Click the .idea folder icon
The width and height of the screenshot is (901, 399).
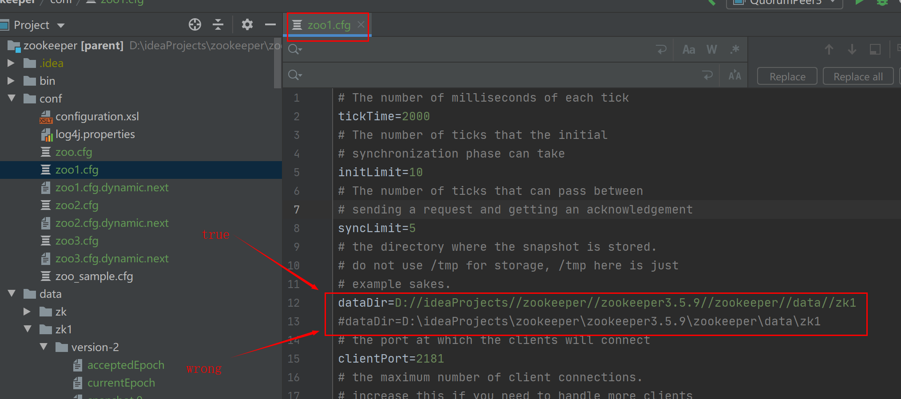tap(30, 63)
